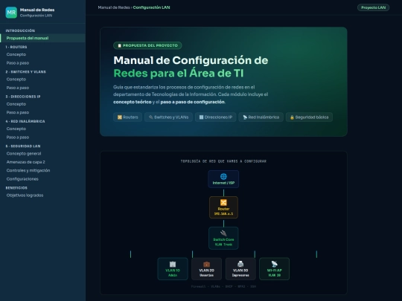This screenshot has width=402, height=301.
Task: Select the Red Inalámbrica chip
Action: point(261,117)
